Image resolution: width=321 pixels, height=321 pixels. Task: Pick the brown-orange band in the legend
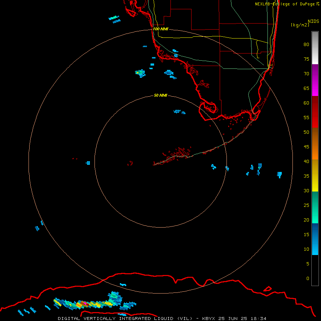315,144
